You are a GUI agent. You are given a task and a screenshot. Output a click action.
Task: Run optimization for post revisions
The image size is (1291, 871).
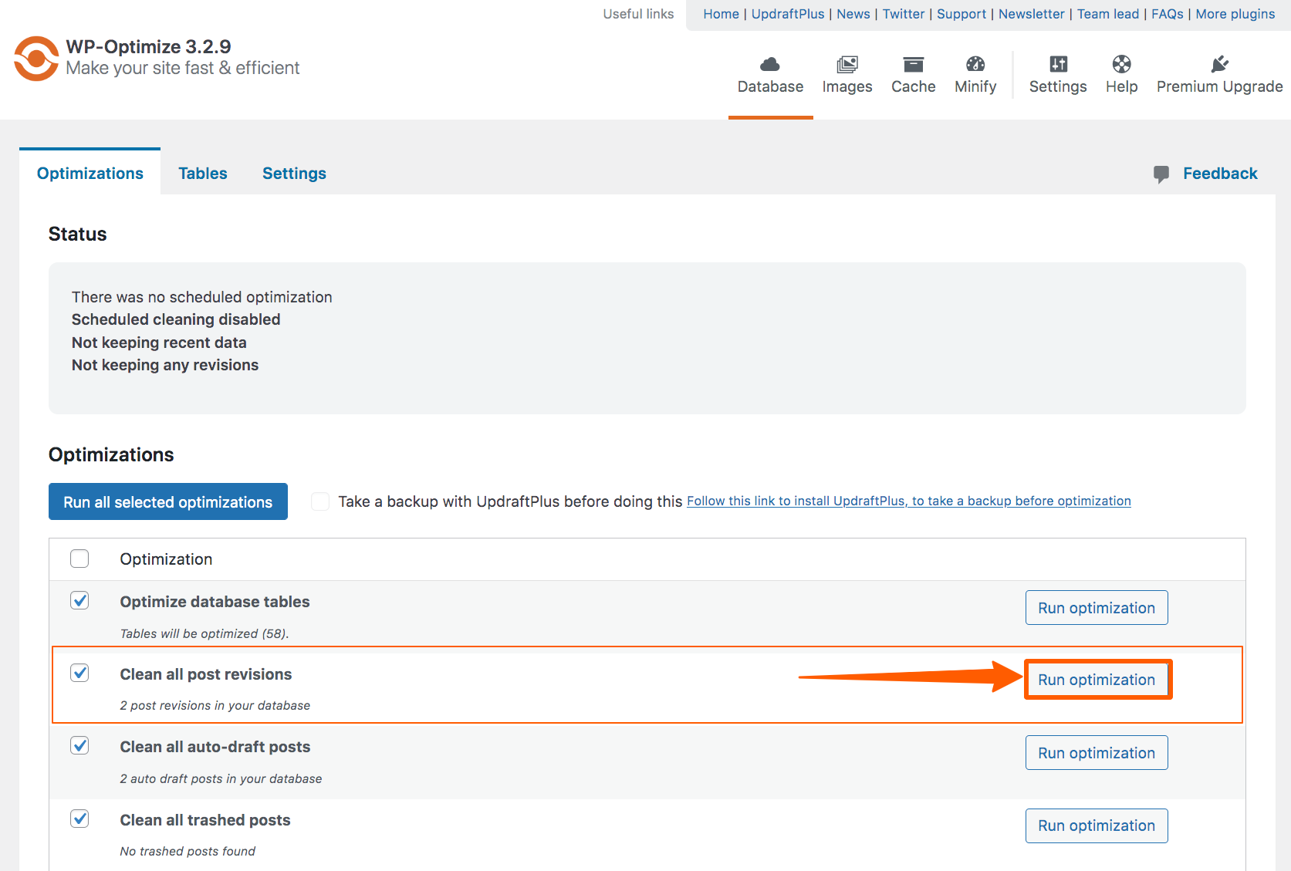[x=1097, y=679]
